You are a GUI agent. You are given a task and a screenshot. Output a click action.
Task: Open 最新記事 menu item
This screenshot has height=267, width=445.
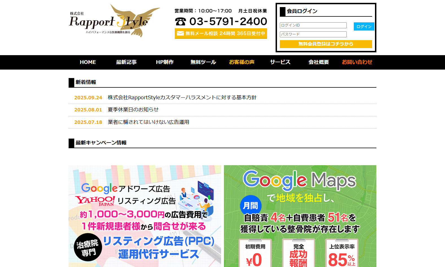(x=126, y=62)
